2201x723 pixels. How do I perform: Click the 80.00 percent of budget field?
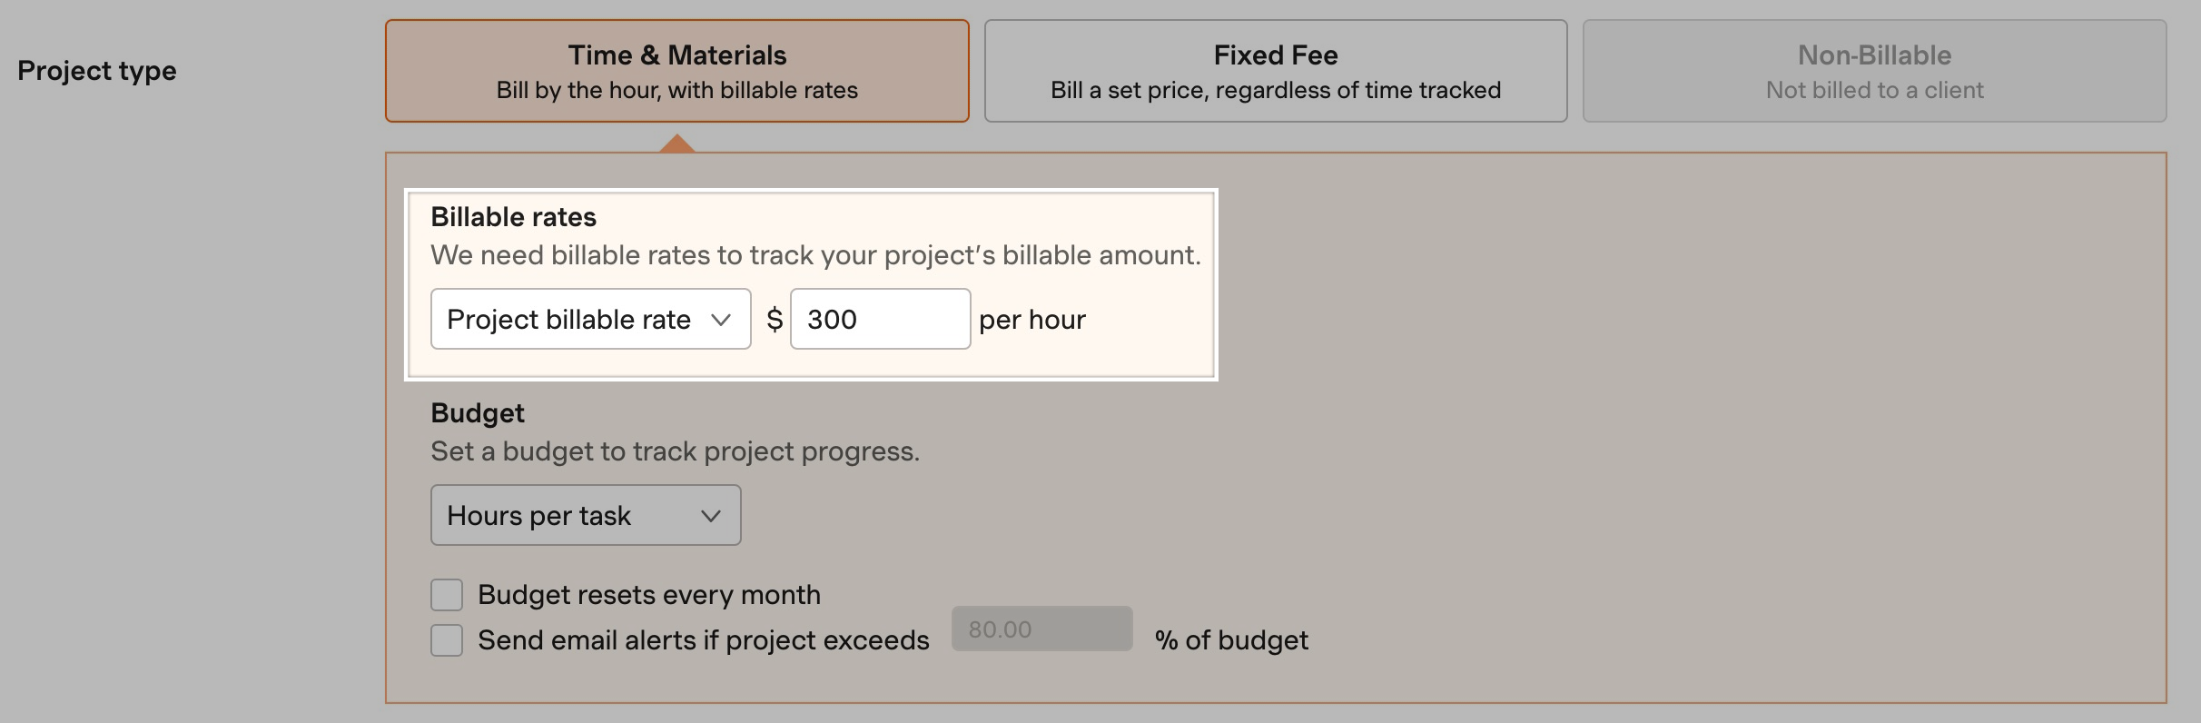pos(1041,629)
